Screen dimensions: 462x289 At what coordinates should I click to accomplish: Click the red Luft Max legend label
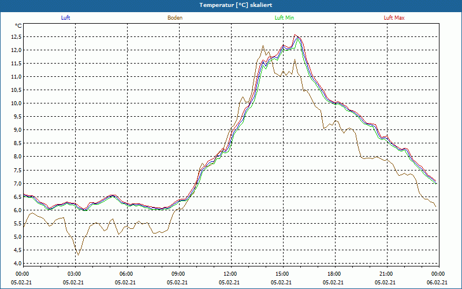pyautogui.click(x=394, y=18)
